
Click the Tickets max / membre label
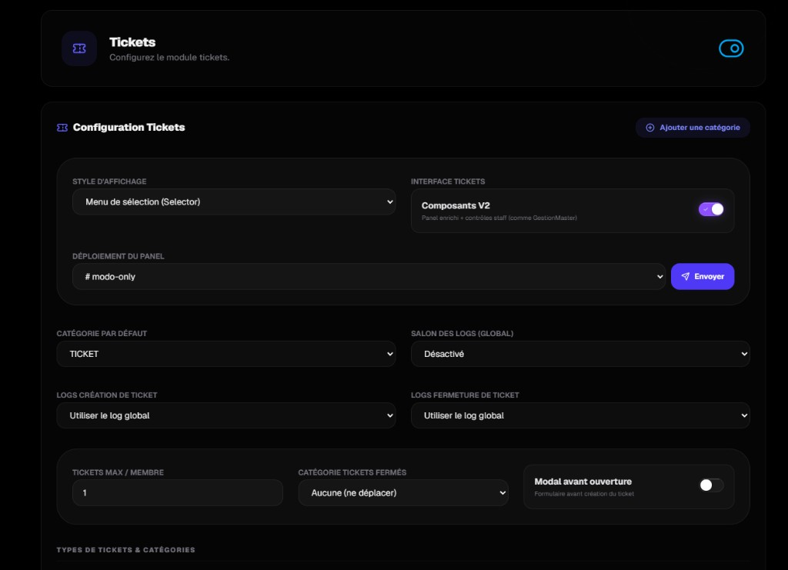(x=118, y=472)
